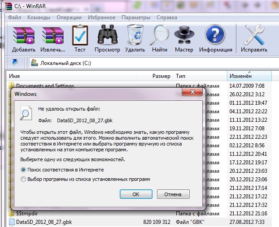Click the date 14.07.2009 7:08
279x227 pixels.
click(x=247, y=86)
